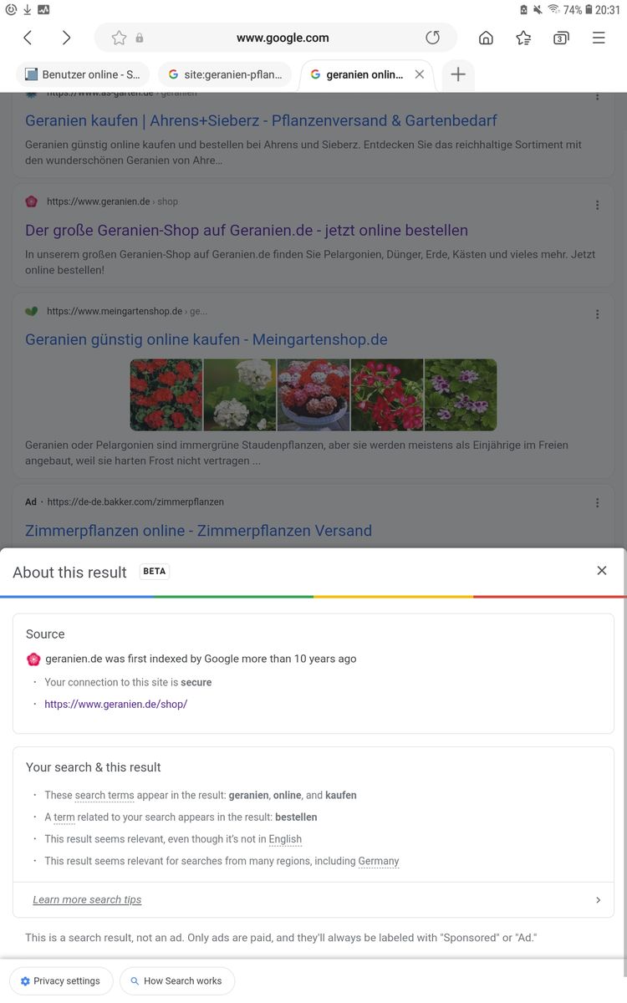Open the bookmarks list icon

click(x=523, y=38)
